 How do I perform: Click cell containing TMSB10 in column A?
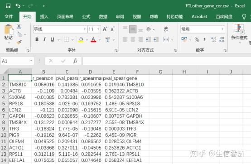20,84
